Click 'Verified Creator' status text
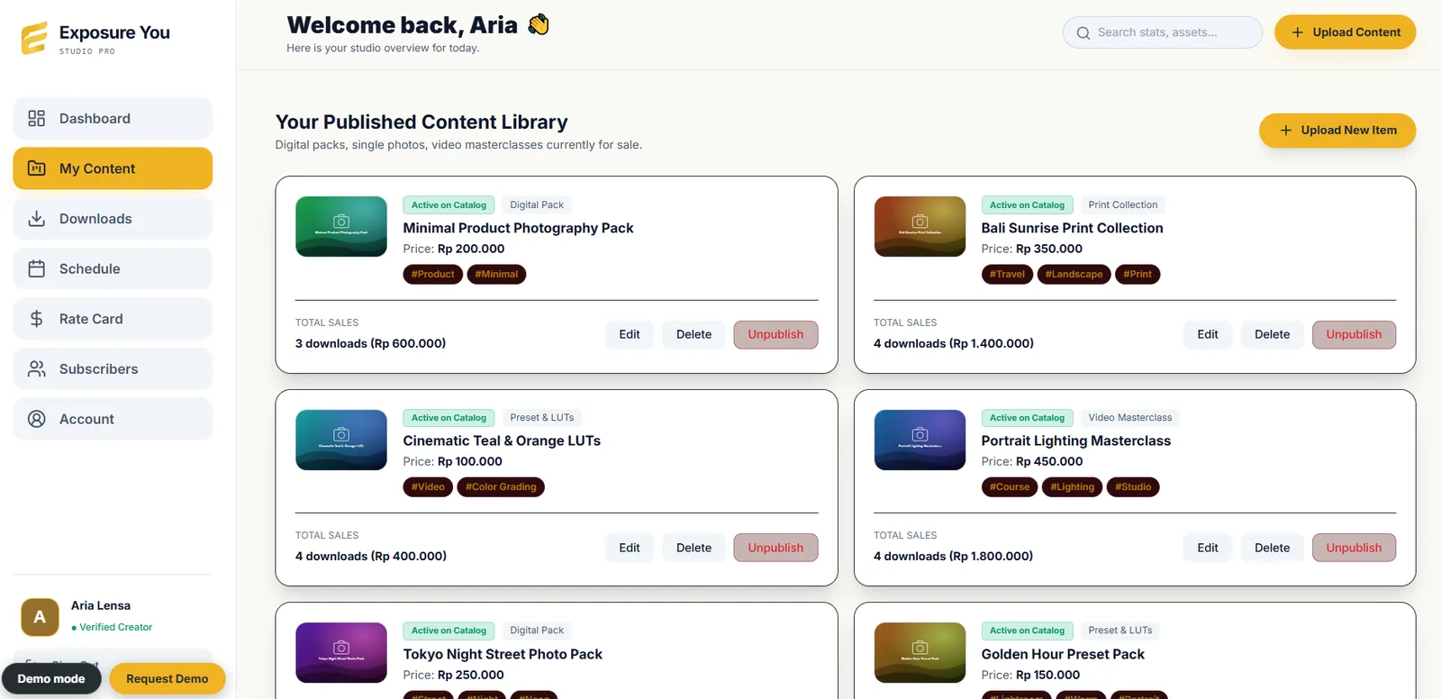 coord(115,627)
